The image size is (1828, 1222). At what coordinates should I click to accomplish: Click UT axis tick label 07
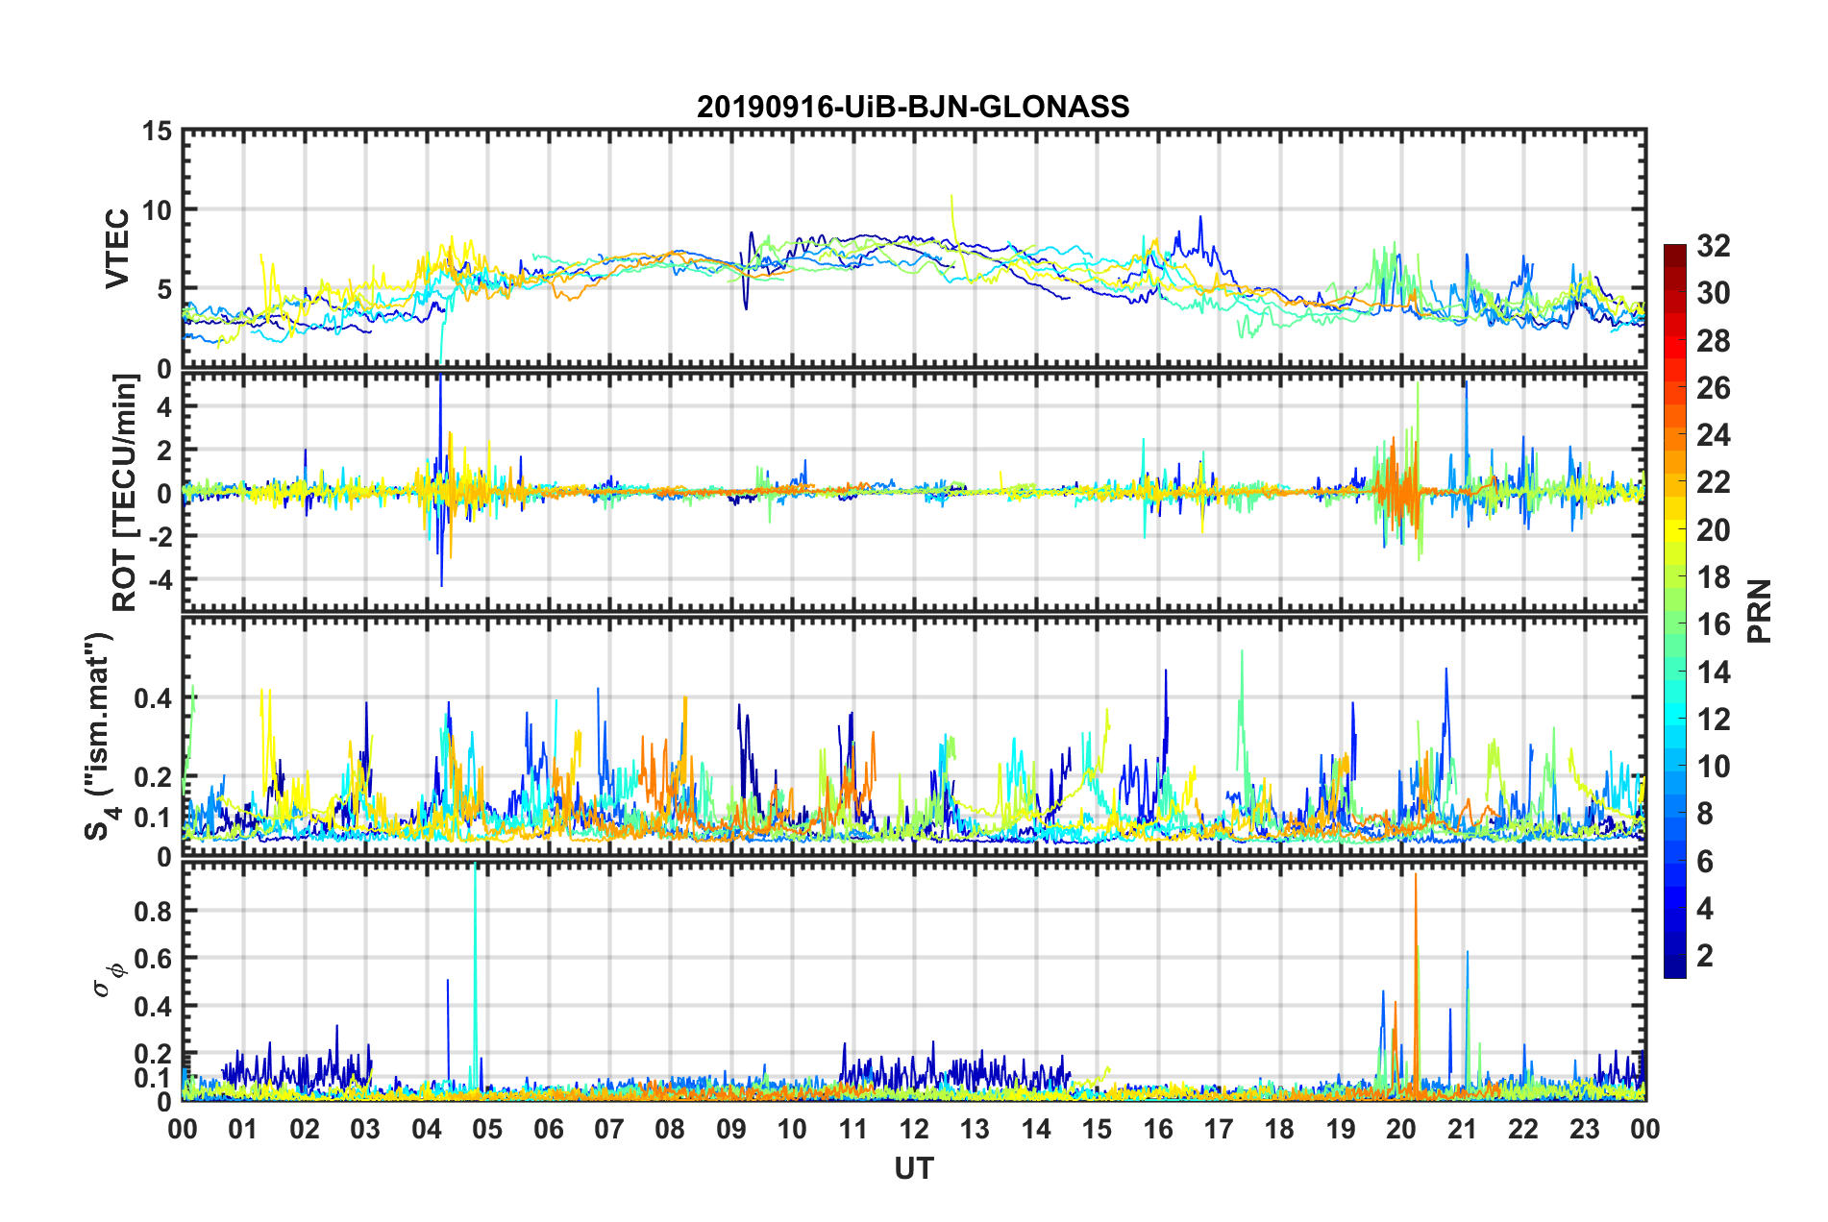coord(609,1129)
